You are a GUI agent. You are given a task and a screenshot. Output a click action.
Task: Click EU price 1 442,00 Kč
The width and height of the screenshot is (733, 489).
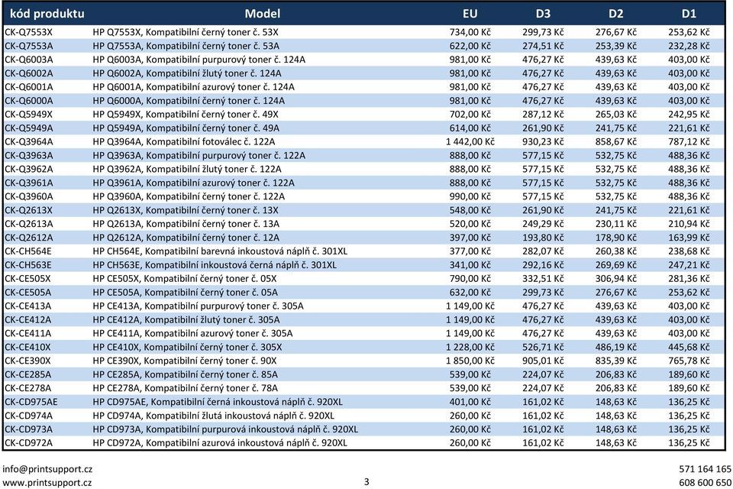point(470,142)
